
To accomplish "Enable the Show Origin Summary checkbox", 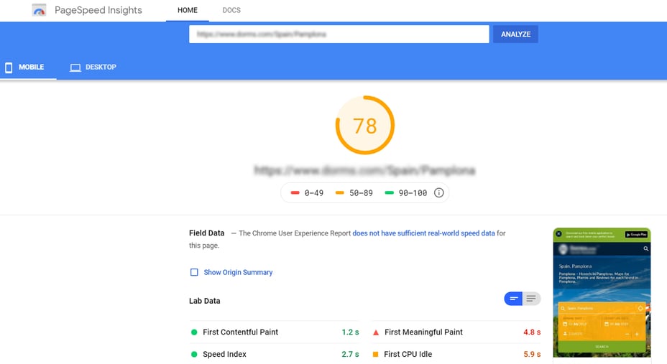I will 194,273.
